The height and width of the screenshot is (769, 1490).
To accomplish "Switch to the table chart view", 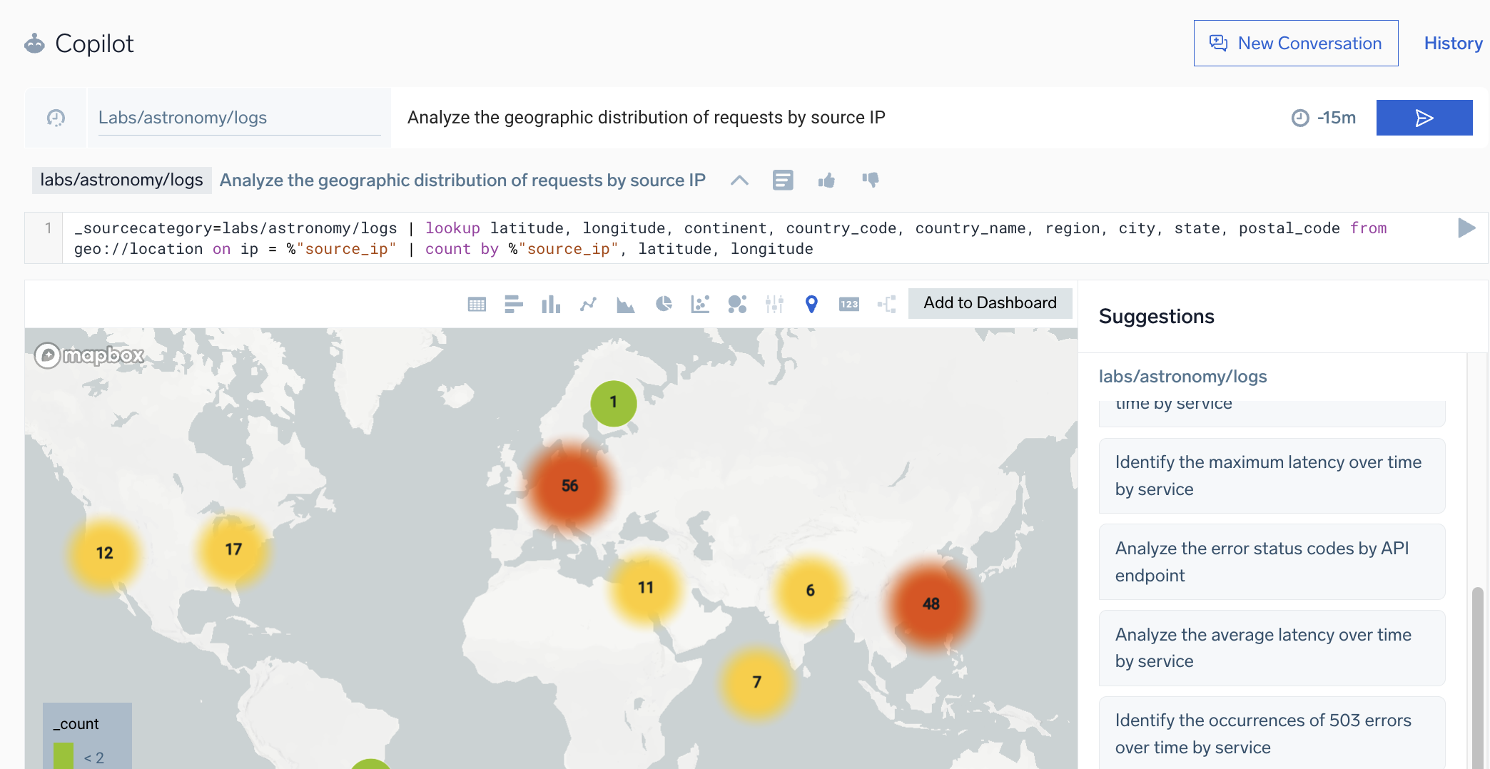I will pyautogui.click(x=477, y=305).
